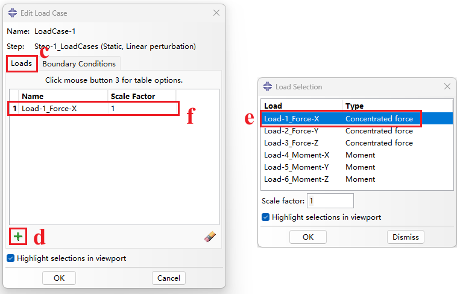Toggle Highlight selections checkbox in Edit Load Case
The height and width of the screenshot is (294, 460).
11,258
